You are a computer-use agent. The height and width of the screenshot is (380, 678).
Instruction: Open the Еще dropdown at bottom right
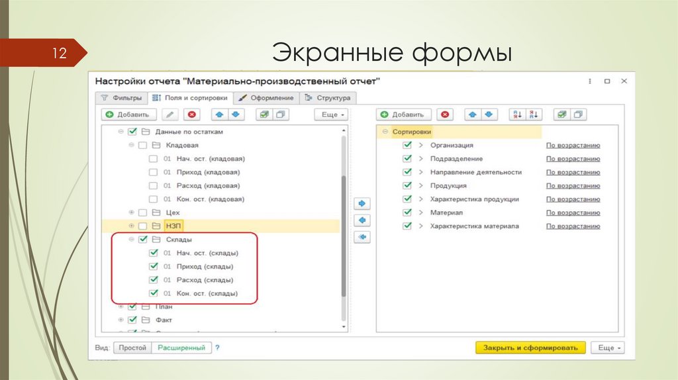click(x=608, y=348)
